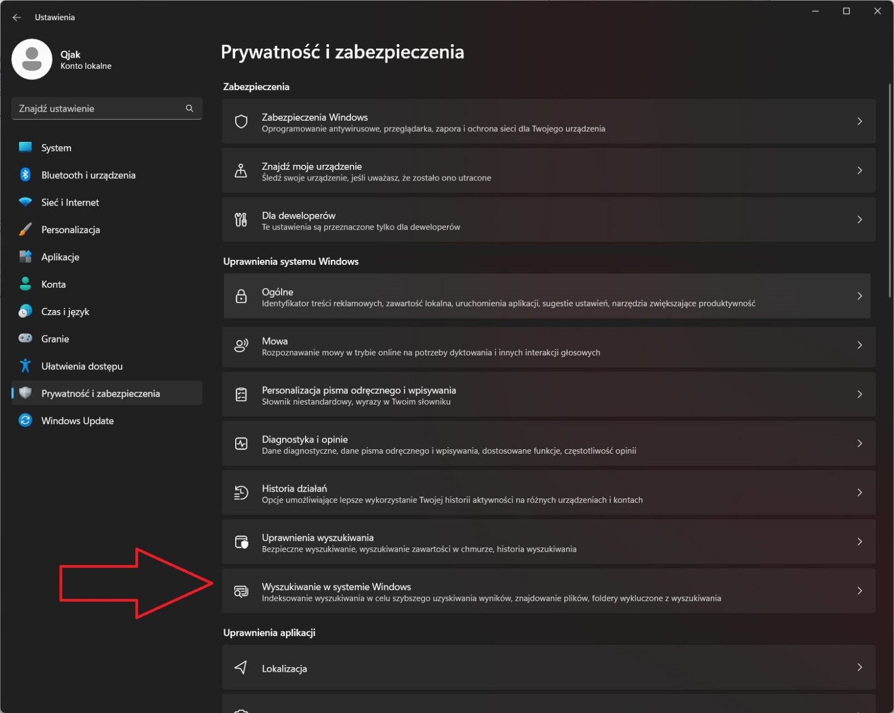894x713 pixels.
Task: Expand the Uprawnienia wyszukiwania chevron
Action: [x=859, y=541]
